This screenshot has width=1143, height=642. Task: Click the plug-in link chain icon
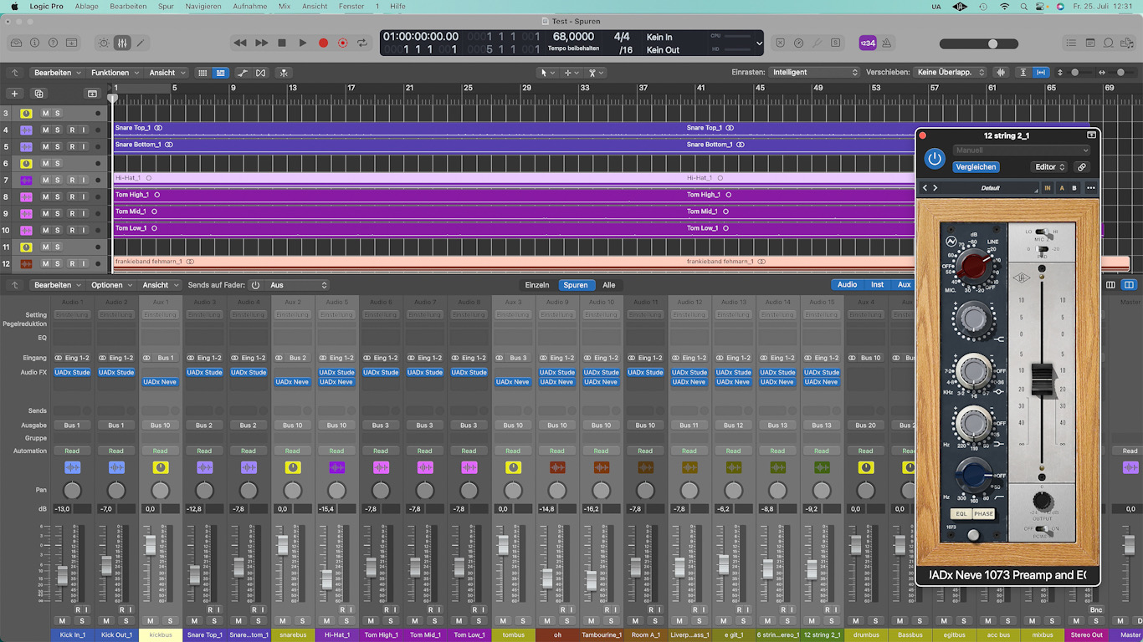pos(1082,167)
